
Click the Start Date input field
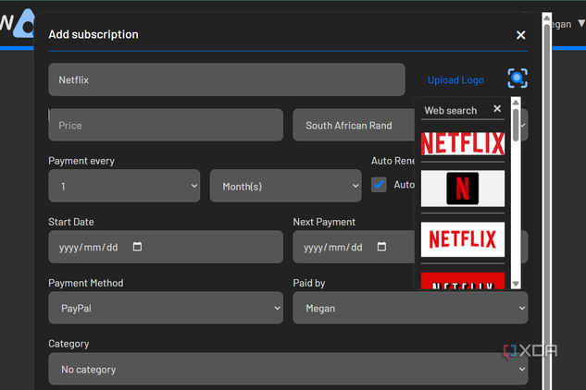[x=166, y=247]
